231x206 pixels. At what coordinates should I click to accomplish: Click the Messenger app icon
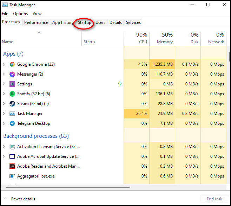12,74
